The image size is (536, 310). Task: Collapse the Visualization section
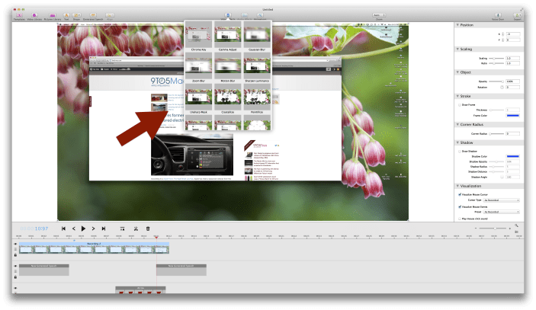click(457, 186)
